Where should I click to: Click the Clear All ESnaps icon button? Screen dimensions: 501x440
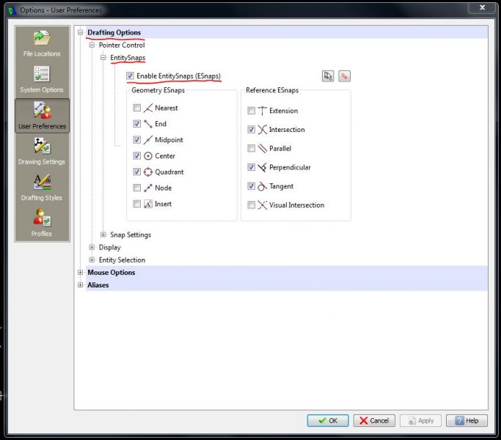click(345, 76)
